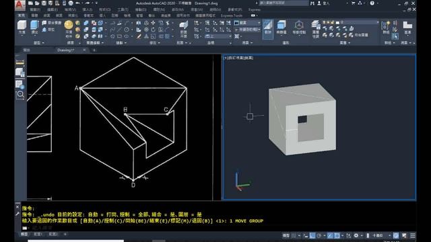
Task: Toggle the Culling (剔除) selection button
Action: [268, 30]
